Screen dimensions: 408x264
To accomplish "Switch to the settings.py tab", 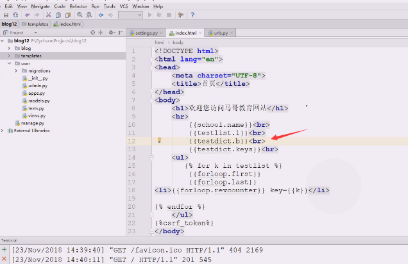I will [146, 33].
